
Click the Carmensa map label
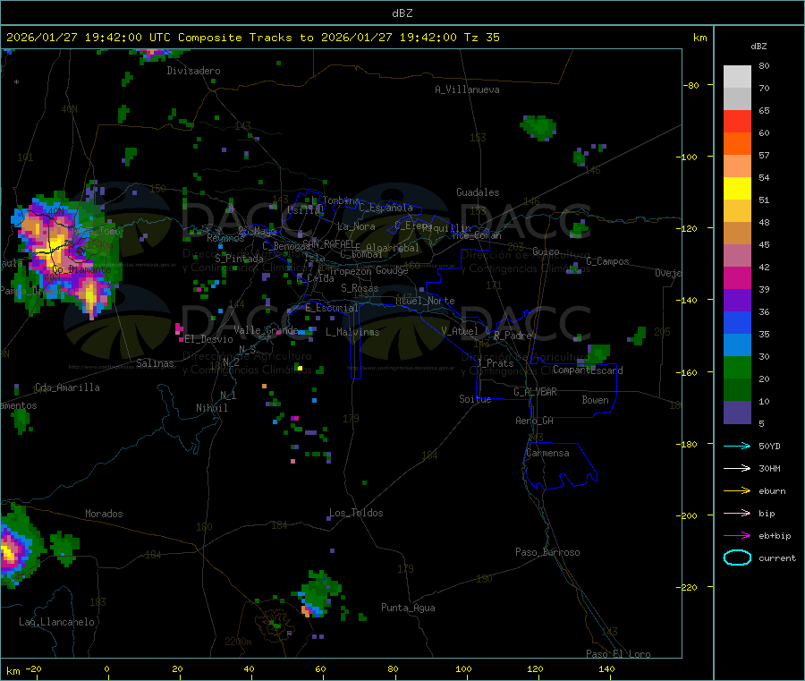pyautogui.click(x=547, y=453)
